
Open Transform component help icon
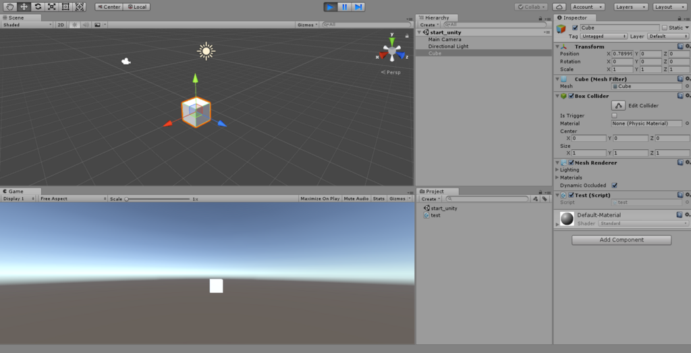tap(680, 47)
